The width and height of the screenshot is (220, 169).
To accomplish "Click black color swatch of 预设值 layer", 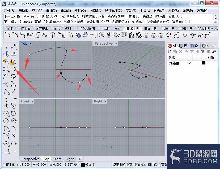I will tap(204, 63).
